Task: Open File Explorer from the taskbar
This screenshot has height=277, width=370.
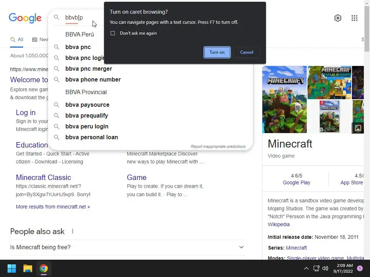Action: 27,268
